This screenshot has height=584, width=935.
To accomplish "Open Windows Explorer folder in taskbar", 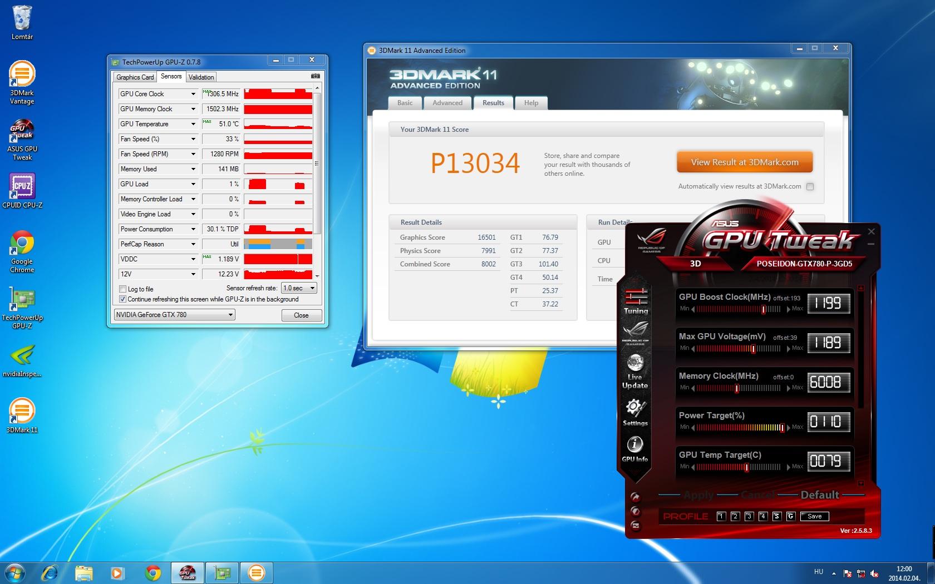I will (x=84, y=572).
